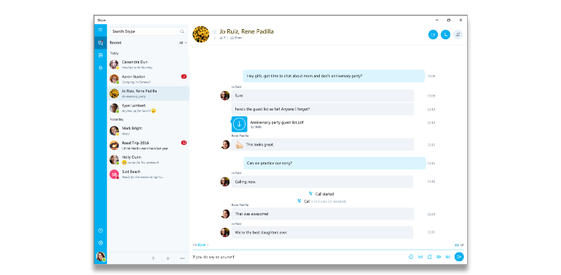Screen dimensions: 561x275
Task: Open the settings icon above the profile photo
Action: pos(101,243)
